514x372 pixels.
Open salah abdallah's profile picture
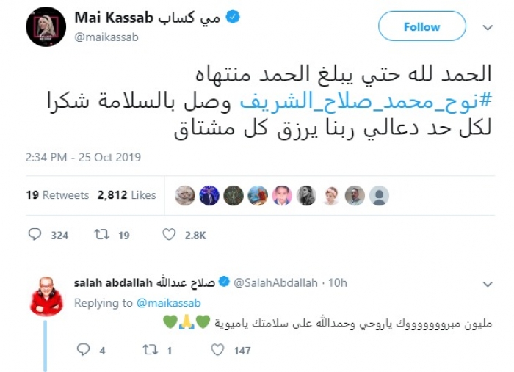[x=46, y=296]
